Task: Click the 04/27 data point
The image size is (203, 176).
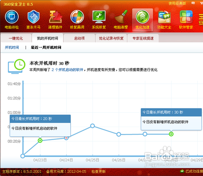Action: pos(145,134)
